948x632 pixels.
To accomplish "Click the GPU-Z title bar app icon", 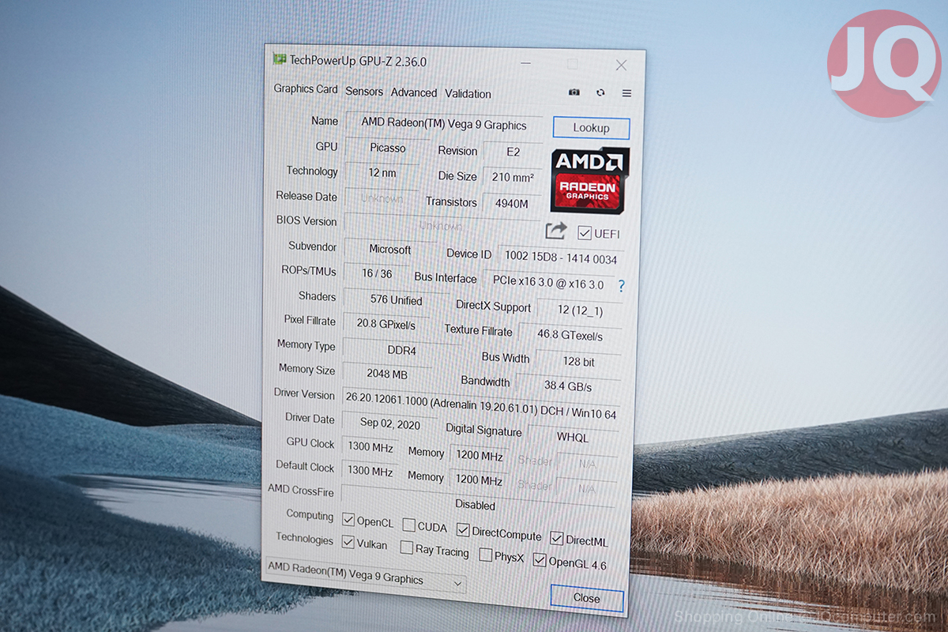I will point(279,59).
